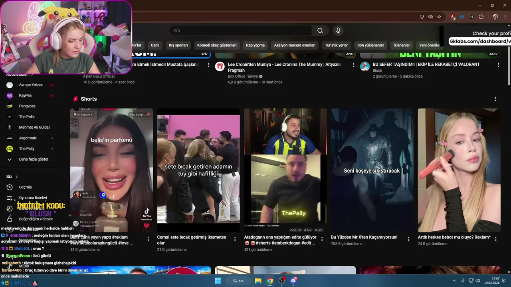Screen dimensions: 511x287
Task: Select Aksiyon-macera oyunları chip
Action: click(x=295, y=45)
